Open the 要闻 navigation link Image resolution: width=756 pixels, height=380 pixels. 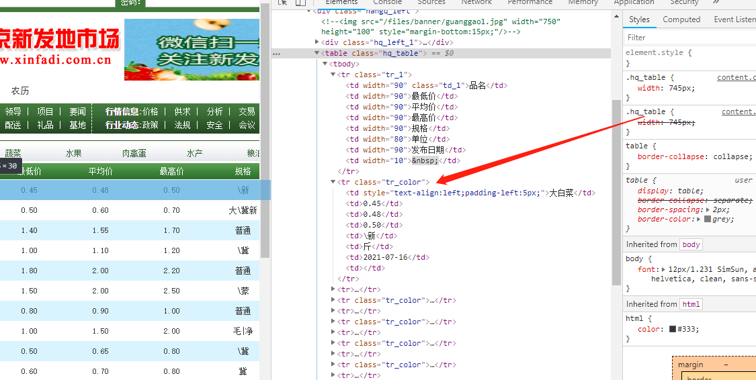click(77, 111)
